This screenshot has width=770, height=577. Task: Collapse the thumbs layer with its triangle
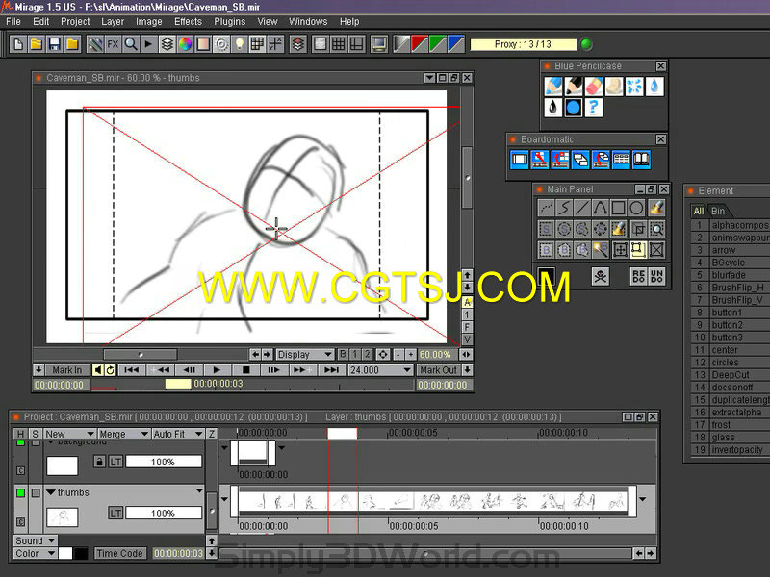pos(51,492)
